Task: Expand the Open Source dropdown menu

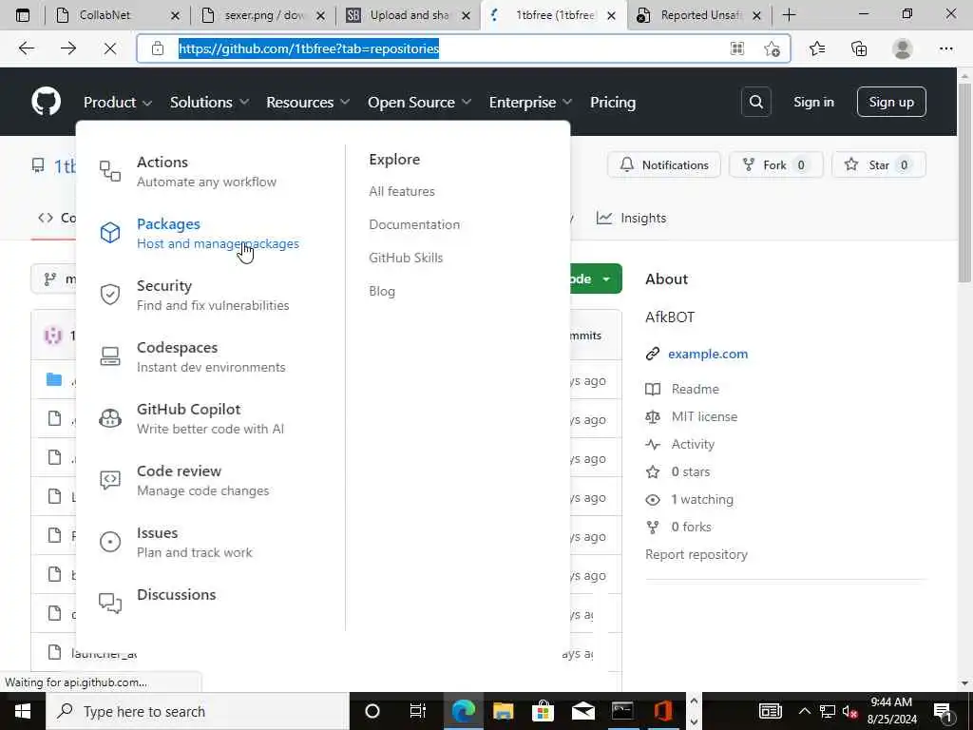Action: coord(419,102)
